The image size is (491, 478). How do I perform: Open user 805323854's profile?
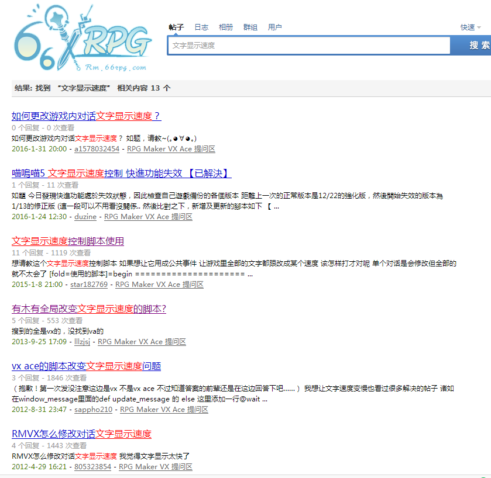click(92, 467)
